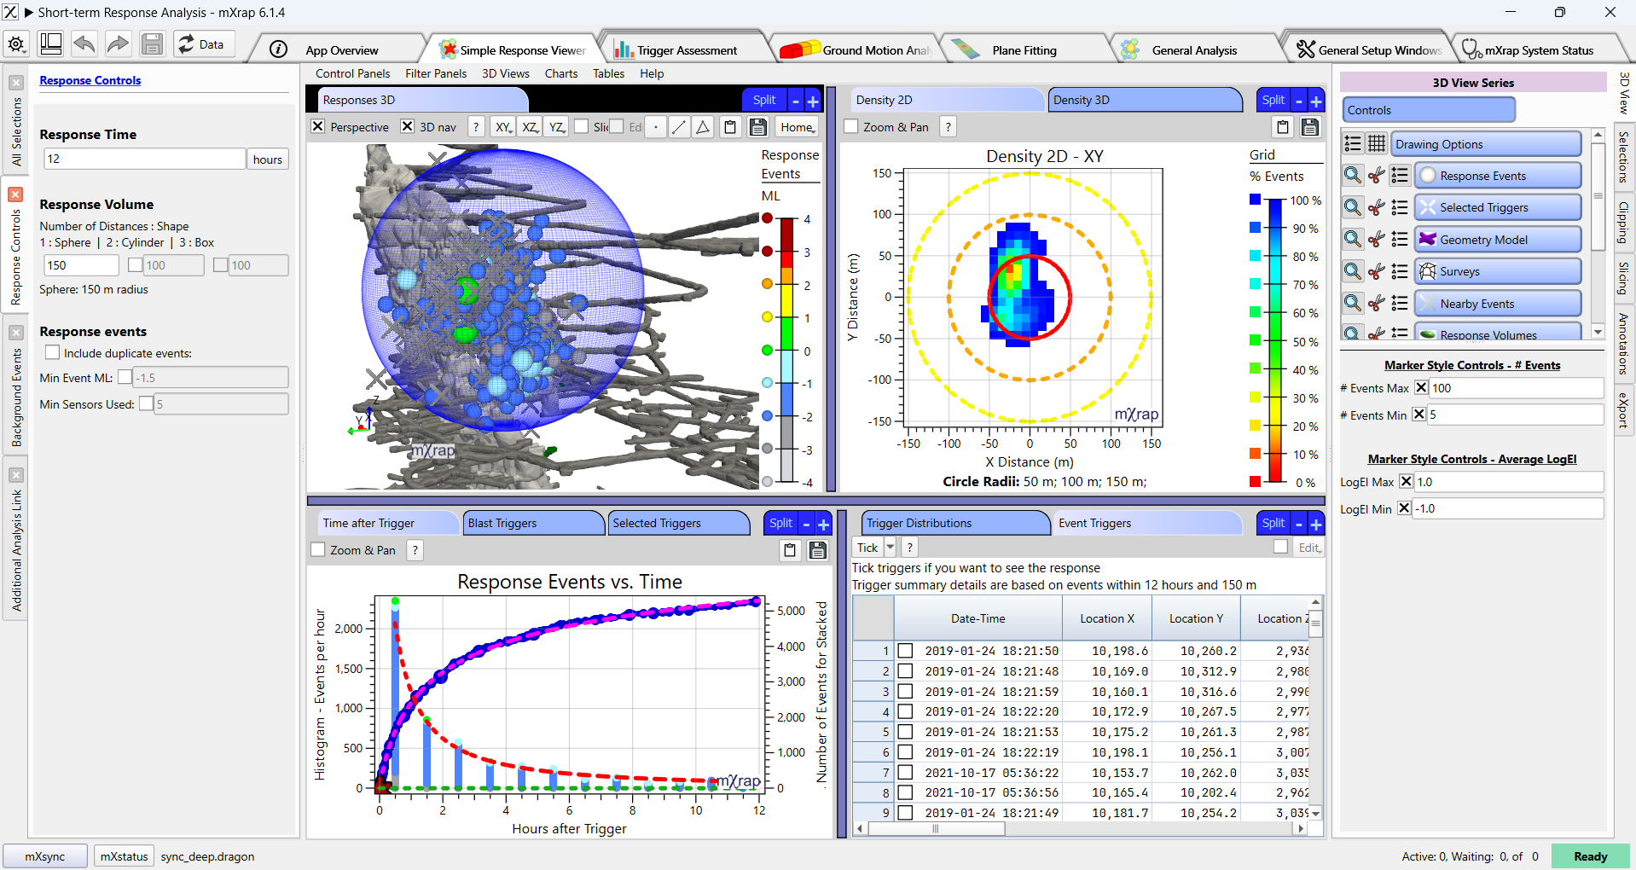The width and height of the screenshot is (1636, 870).
Task: Tick Zoom & Pan in Density 2D panel
Action: point(850,126)
